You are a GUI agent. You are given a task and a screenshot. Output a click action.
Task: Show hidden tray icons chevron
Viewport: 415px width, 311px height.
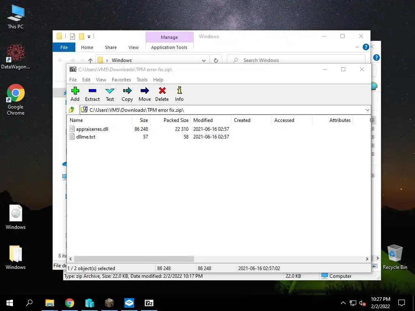click(343, 303)
